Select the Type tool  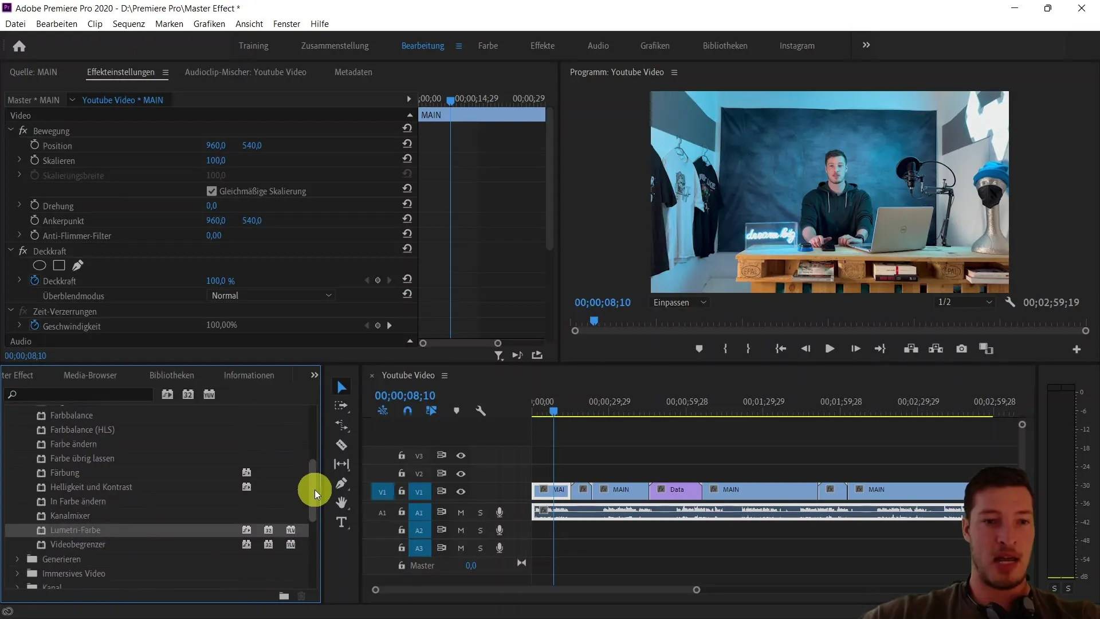coord(341,522)
